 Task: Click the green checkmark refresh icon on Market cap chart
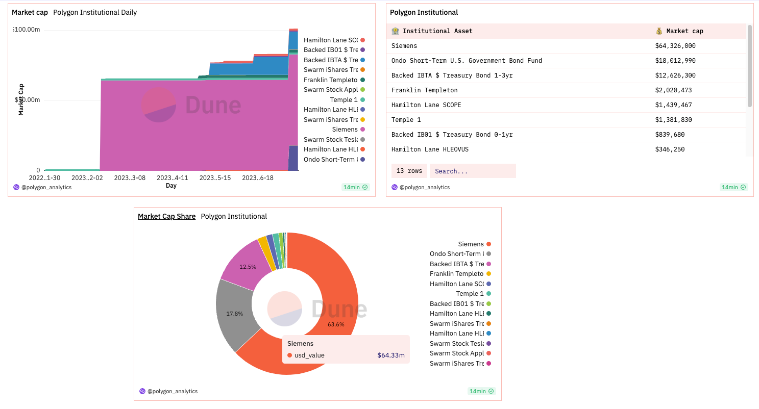point(365,187)
